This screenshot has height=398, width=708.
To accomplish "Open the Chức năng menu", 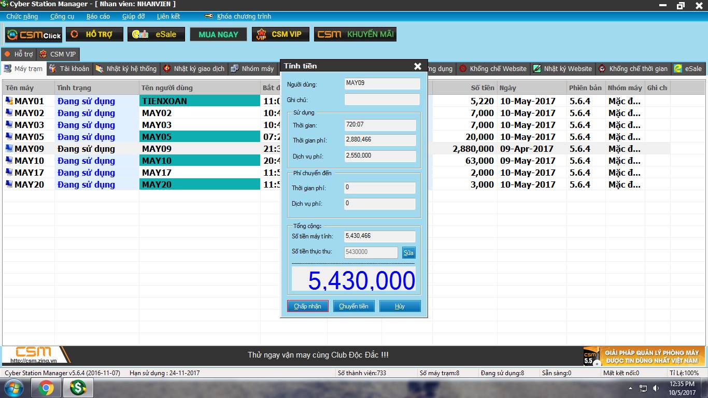I will 22,17.
